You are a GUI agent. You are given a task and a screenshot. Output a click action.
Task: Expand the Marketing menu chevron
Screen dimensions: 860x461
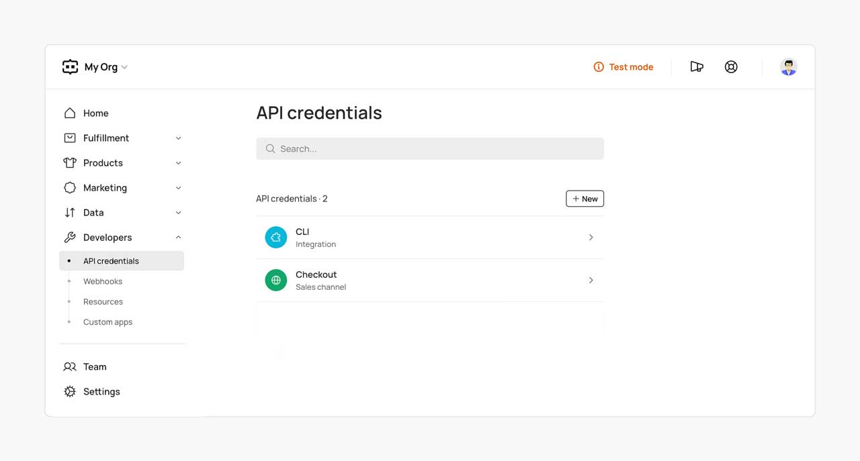pyautogui.click(x=178, y=188)
